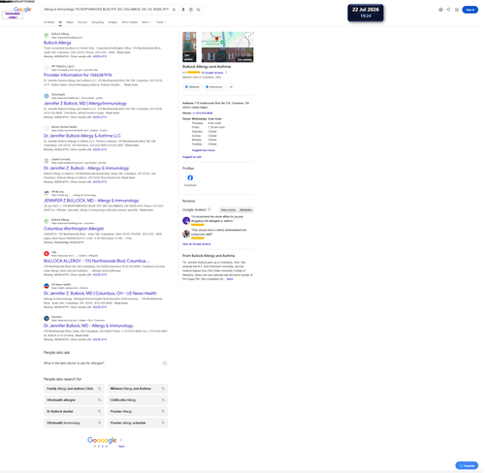
Task: Clear the search box with the X icon
Action: click(174, 10)
